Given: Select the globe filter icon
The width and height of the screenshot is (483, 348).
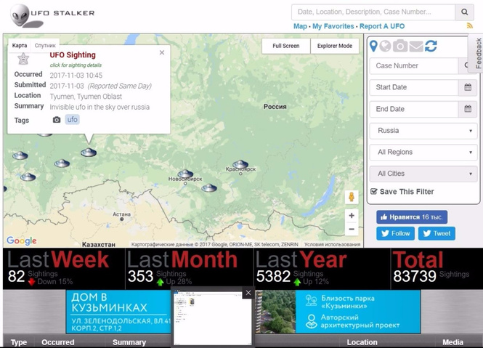Looking at the screenshot, I should 385,46.
